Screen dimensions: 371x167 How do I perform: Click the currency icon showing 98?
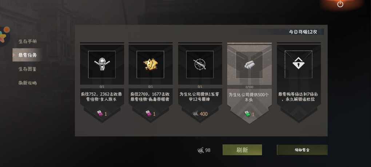tap(201, 150)
